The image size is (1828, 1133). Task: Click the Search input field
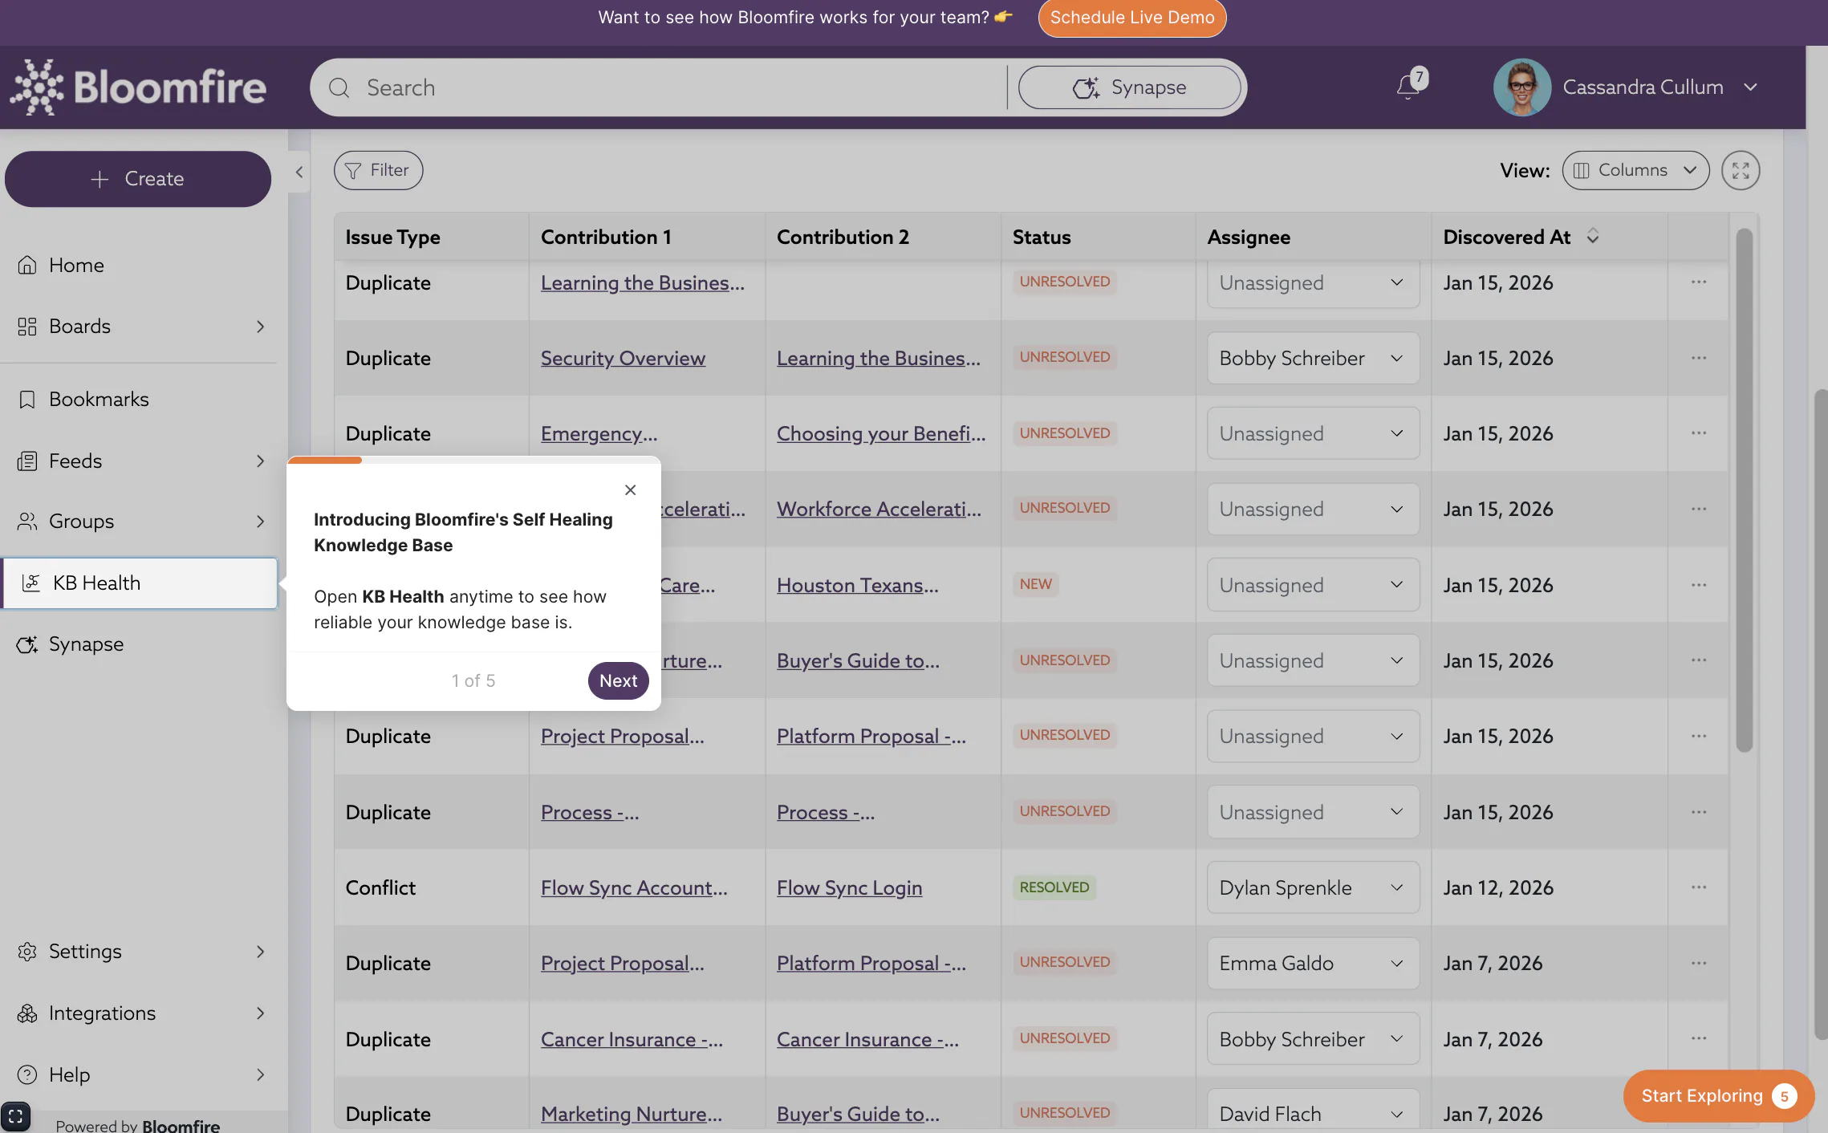(658, 87)
